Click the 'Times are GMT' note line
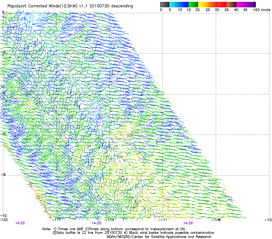 (x=114, y=229)
